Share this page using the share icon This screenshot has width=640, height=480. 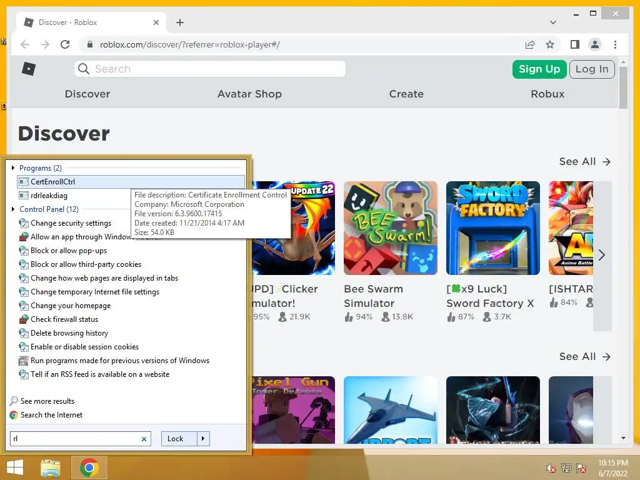tap(530, 44)
